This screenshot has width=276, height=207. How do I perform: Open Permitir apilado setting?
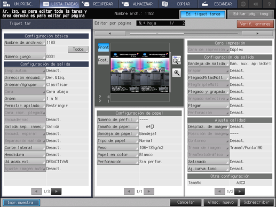(25, 106)
